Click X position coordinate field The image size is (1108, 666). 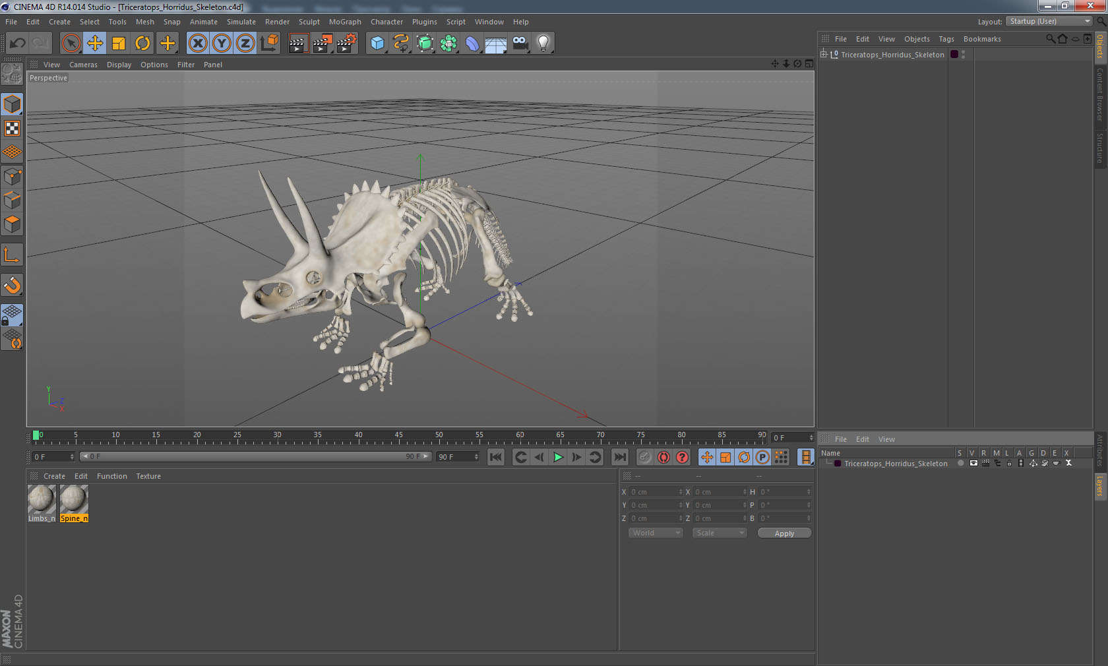(x=656, y=492)
